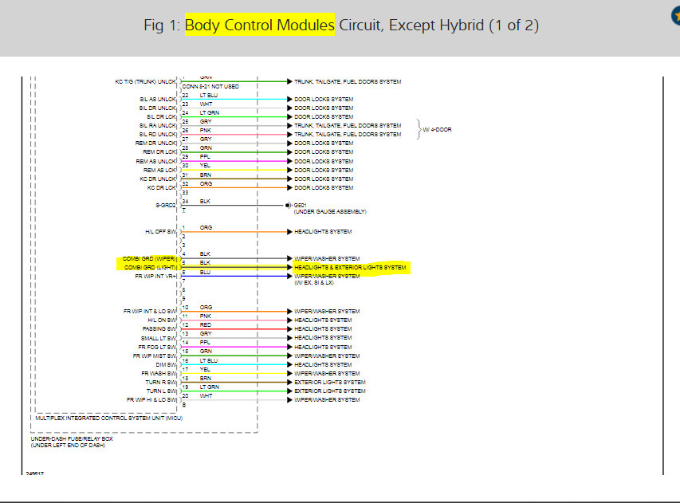Click the arrowhead on the white FR WIP HI & LO SW wire
680x503 pixels.
[289, 400]
